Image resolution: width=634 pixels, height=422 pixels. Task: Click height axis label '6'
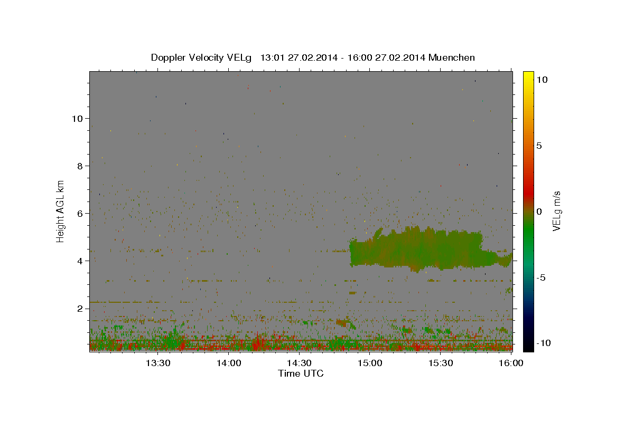coord(79,213)
